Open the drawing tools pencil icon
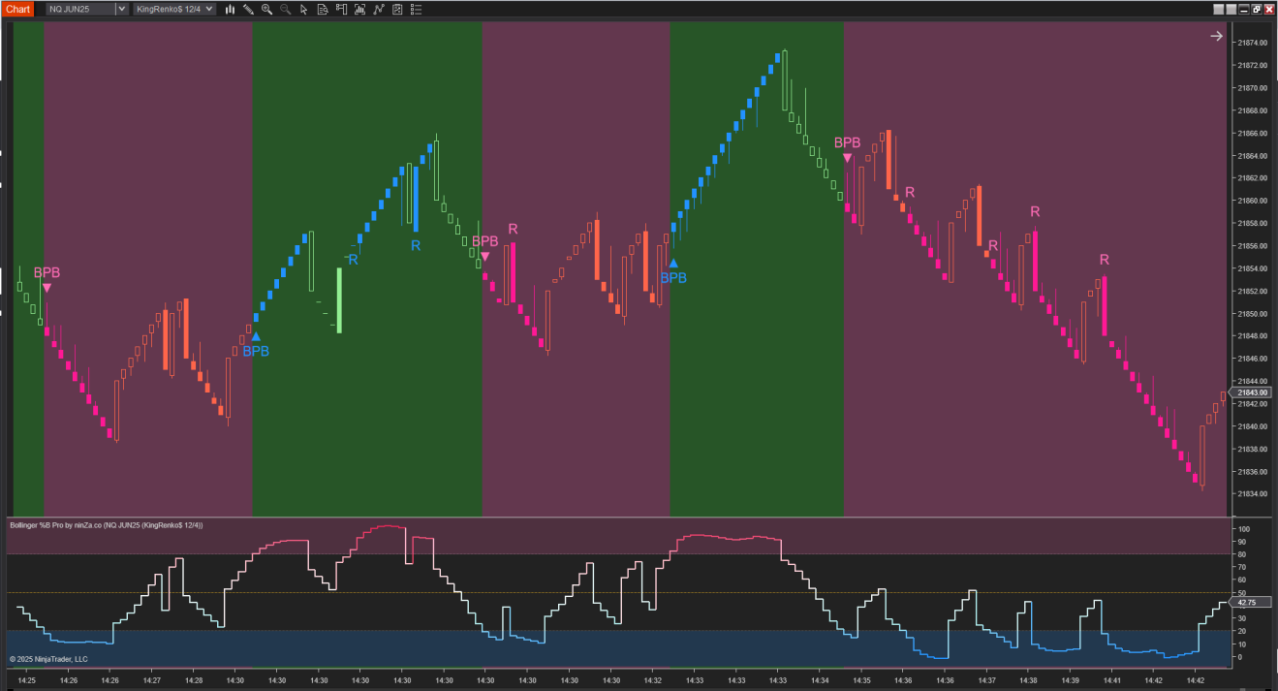This screenshot has width=1278, height=691. tap(248, 9)
